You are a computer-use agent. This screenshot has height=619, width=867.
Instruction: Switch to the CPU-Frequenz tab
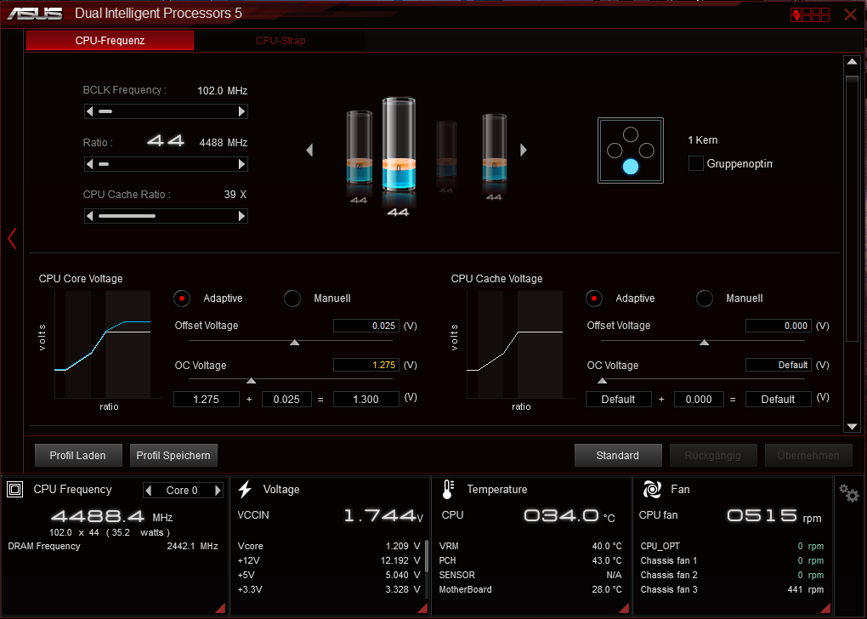(x=110, y=40)
